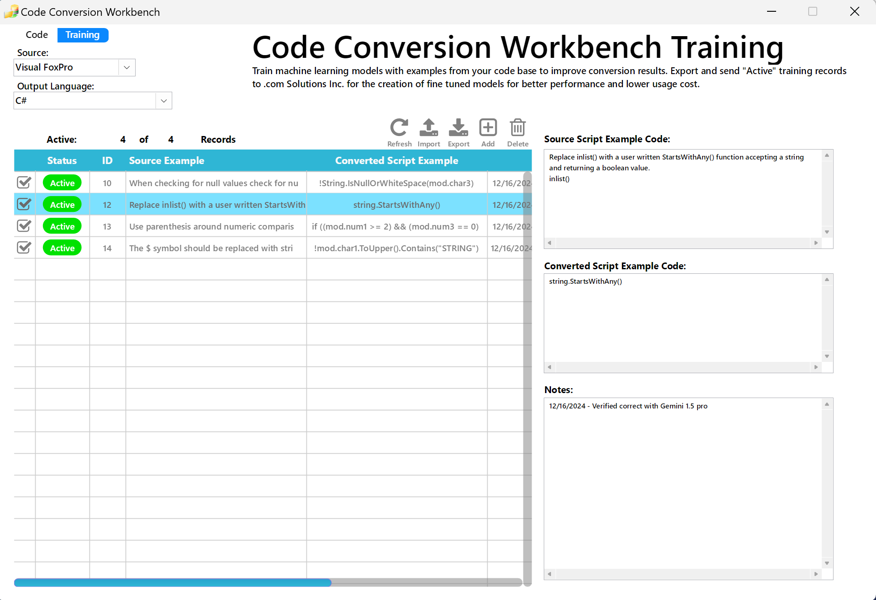Uncheck the status checkbox for record 10

pyautogui.click(x=24, y=183)
